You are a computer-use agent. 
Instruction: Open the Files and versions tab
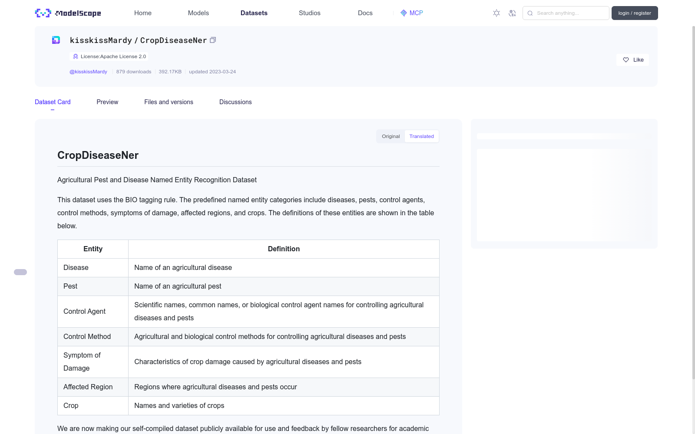tap(169, 102)
